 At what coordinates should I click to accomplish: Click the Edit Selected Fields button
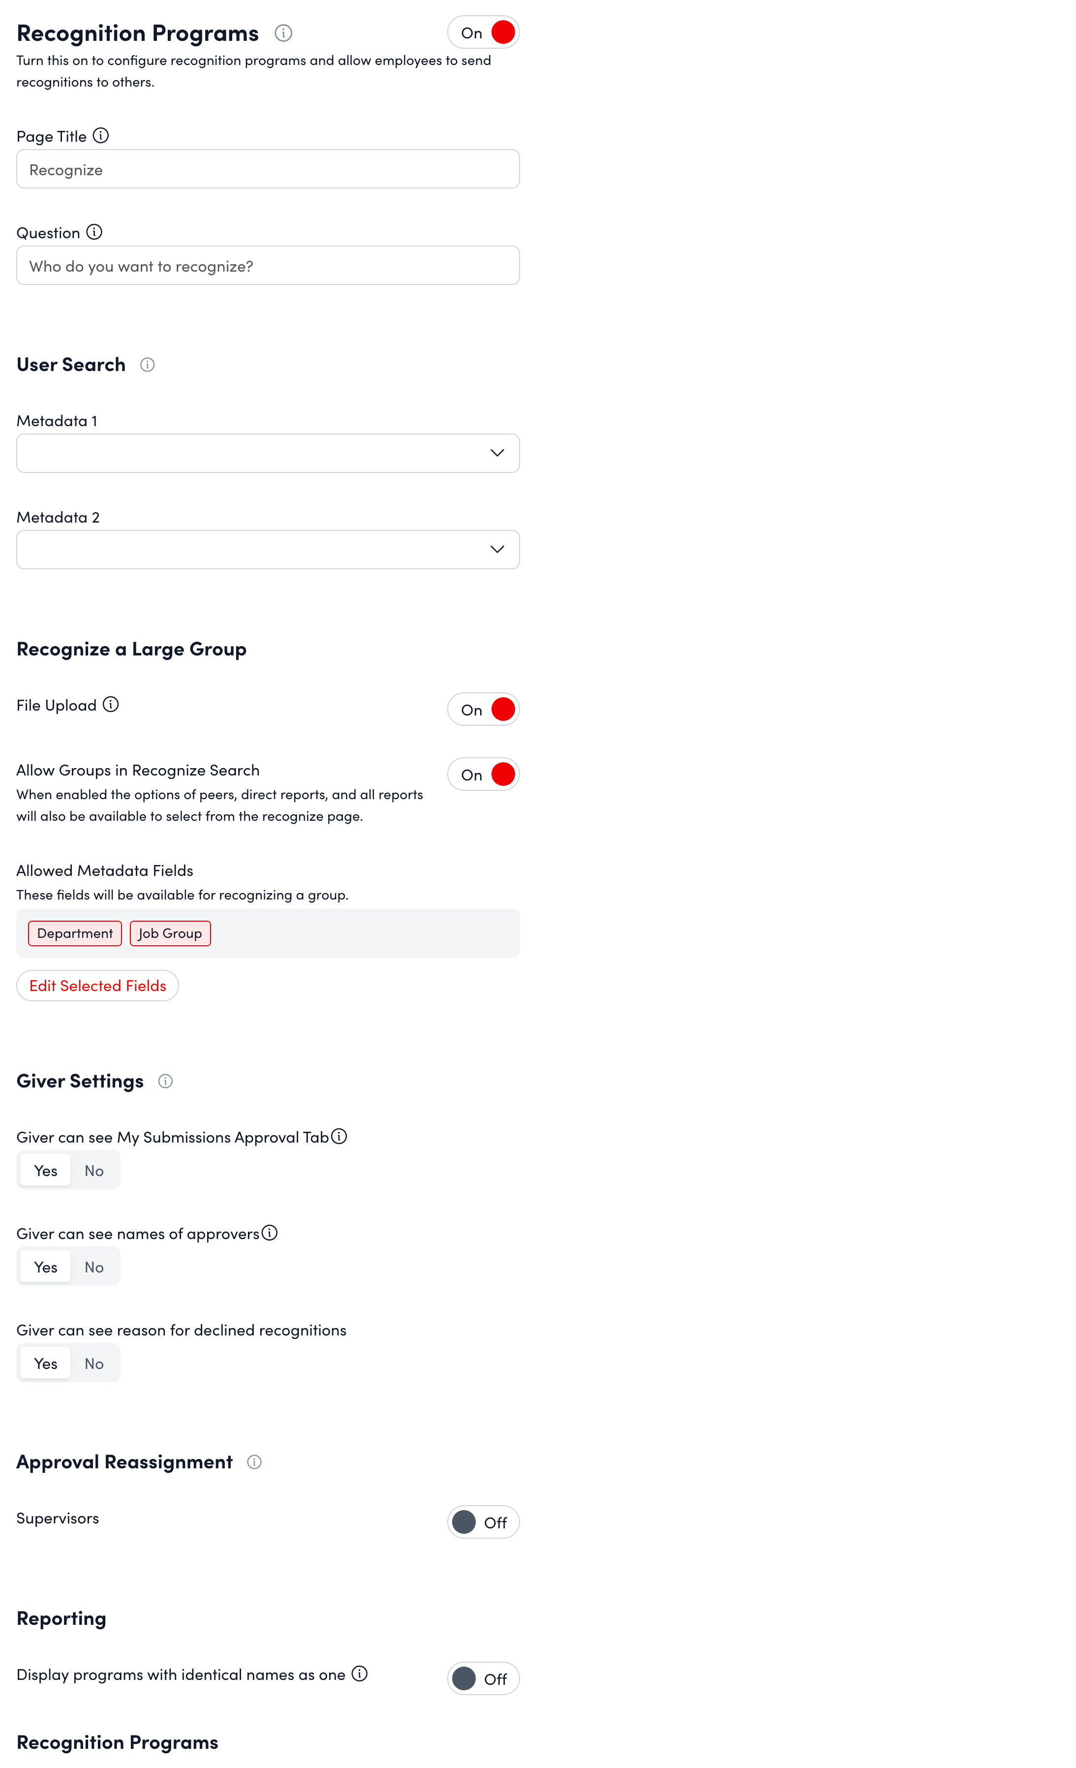(97, 985)
